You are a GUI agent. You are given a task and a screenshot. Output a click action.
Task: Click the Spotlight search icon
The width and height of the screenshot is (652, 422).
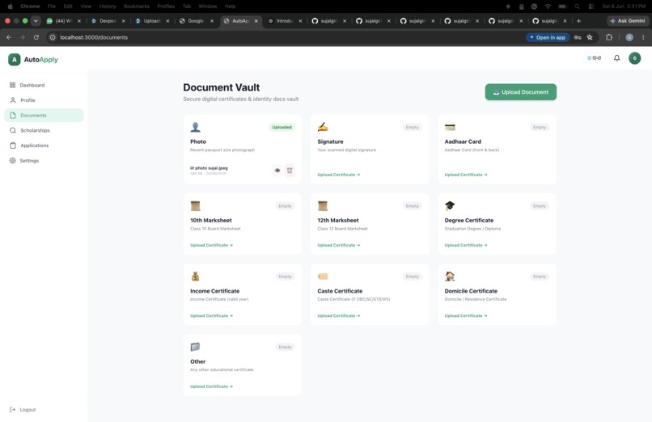tap(577, 6)
